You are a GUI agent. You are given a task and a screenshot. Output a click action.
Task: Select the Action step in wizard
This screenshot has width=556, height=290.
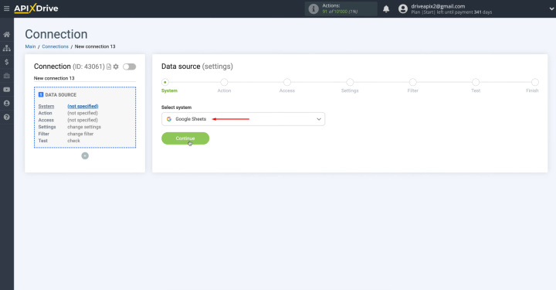coord(224,86)
